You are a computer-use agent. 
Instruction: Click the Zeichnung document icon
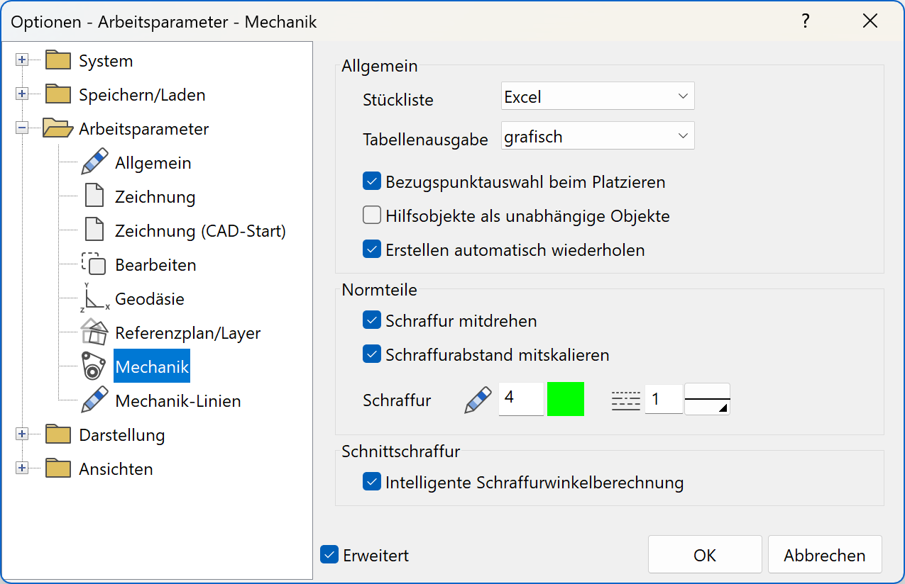click(96, 196)
